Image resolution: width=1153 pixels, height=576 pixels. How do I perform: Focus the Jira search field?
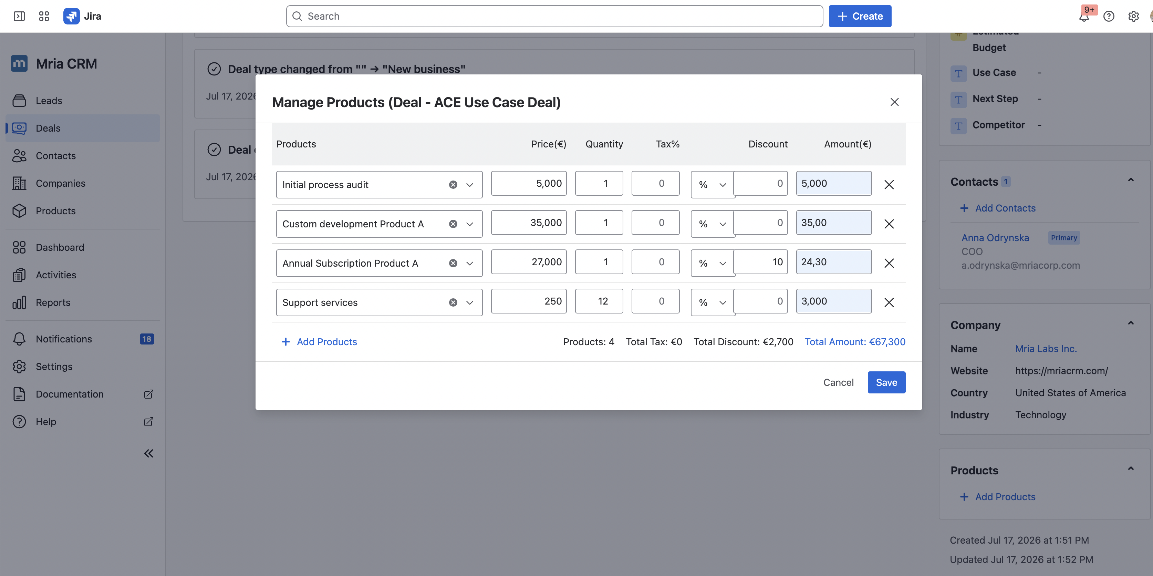[x=554, y=16]
